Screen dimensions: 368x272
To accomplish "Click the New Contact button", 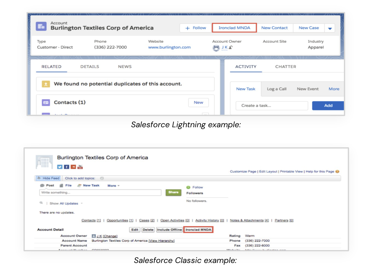I will pos(275,28).
